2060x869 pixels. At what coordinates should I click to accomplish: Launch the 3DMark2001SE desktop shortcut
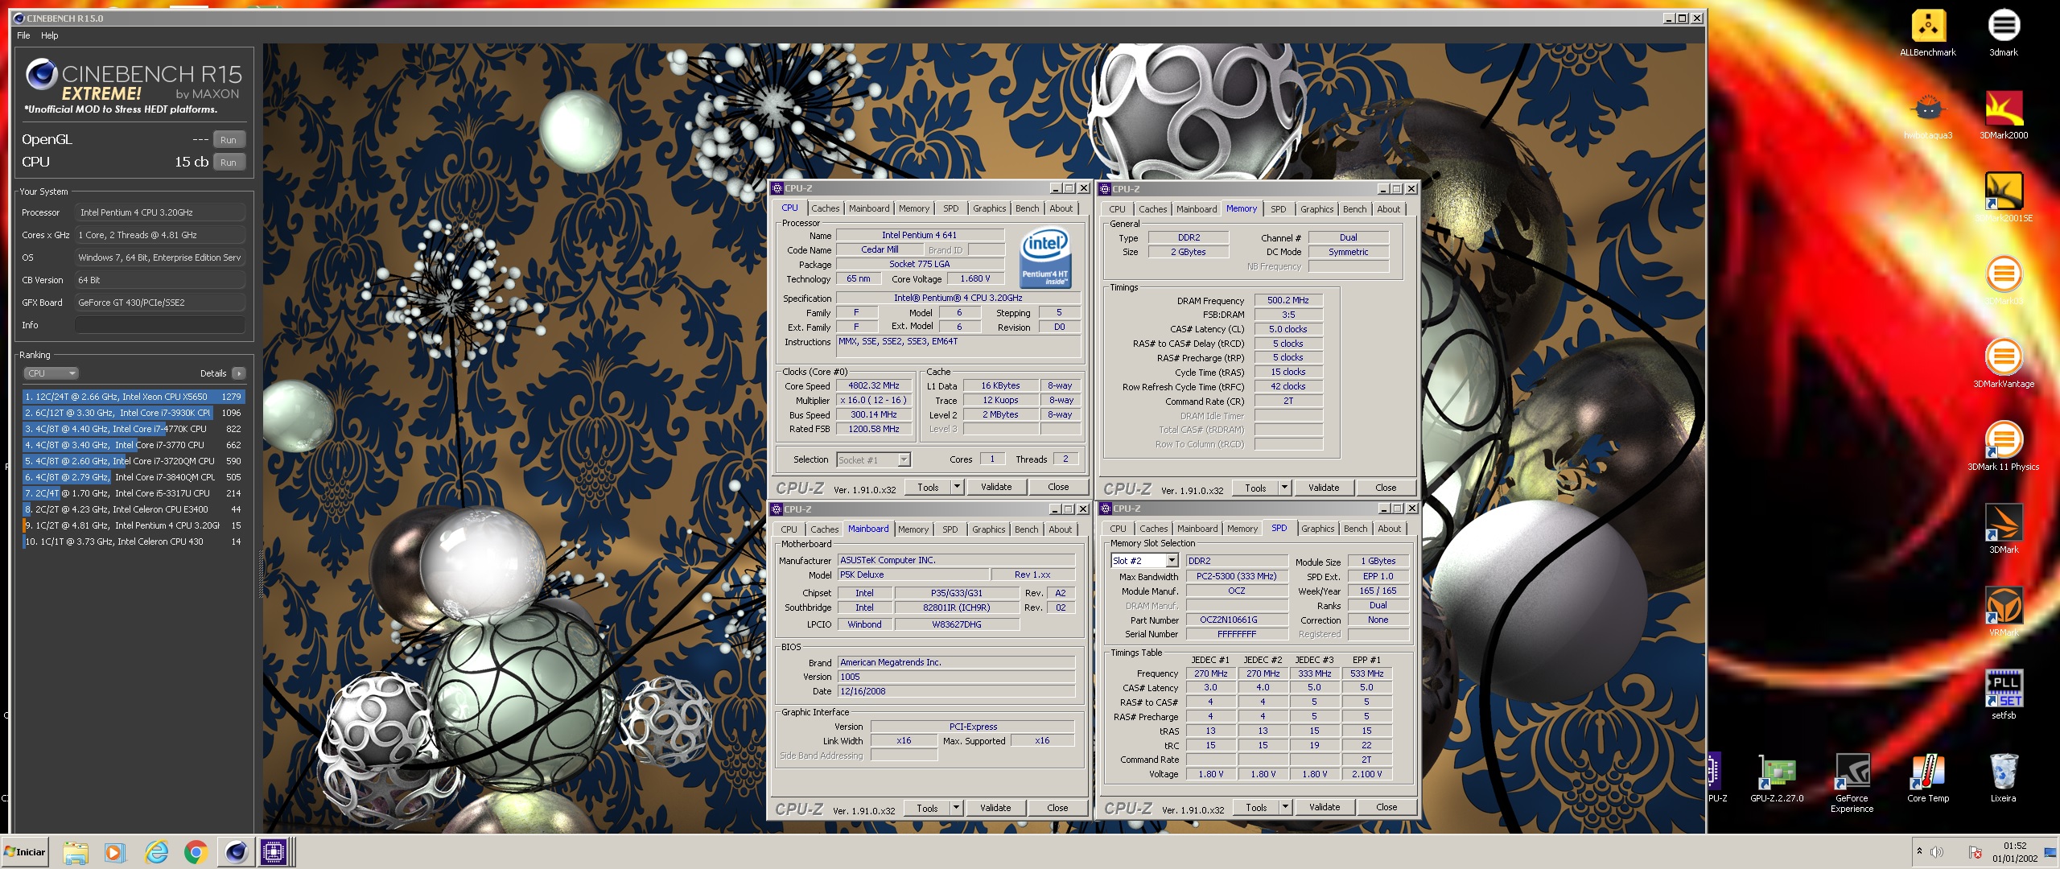tap(2004, 198)
